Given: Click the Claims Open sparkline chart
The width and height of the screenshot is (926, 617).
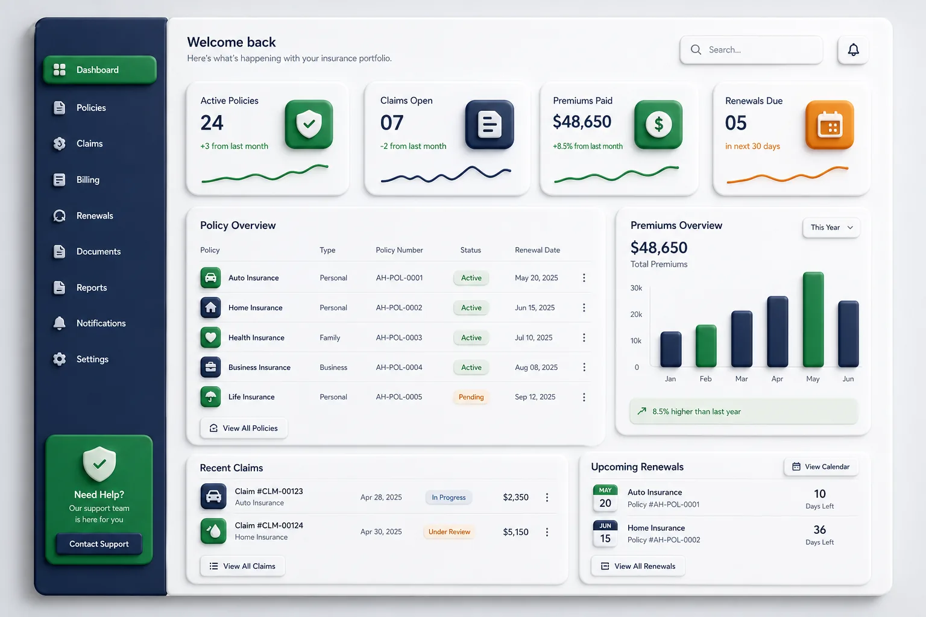Looking at the screenshot, I should click(446, 174).
